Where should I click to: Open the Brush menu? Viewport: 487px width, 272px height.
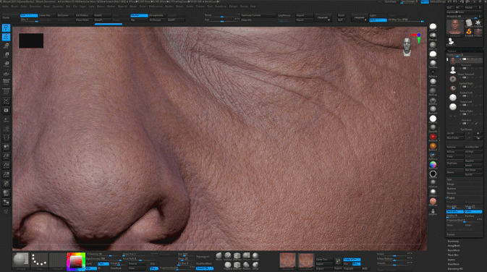[x=14, y=7]
